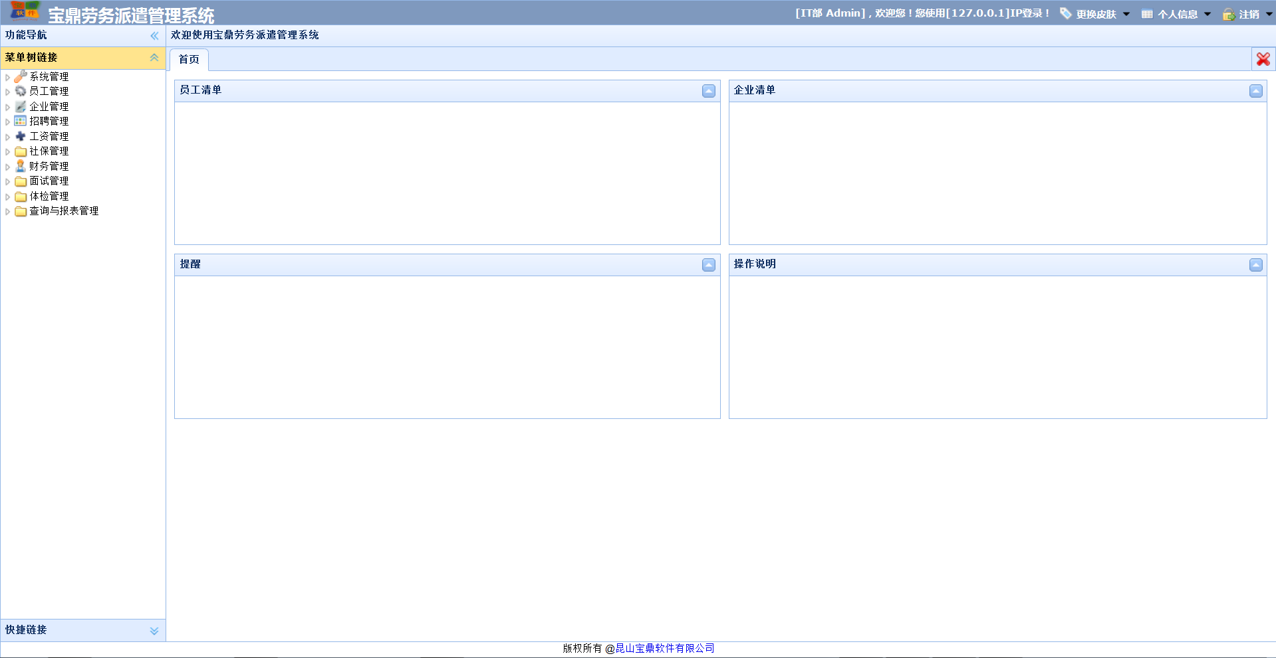Click the 体检管理 folder icon
The image size is (1276, 658).
(21, 197)
